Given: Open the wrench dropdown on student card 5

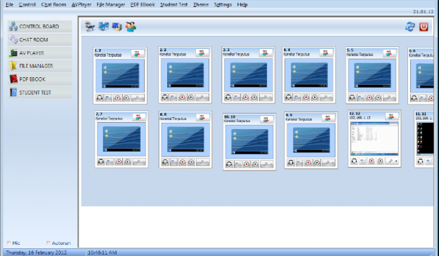Looking at the screenshot, I should [x=389, y=97].
